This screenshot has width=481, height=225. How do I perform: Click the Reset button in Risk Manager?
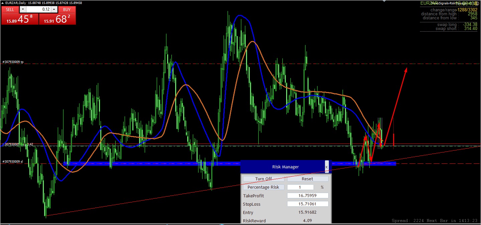(x=308, y=179)
